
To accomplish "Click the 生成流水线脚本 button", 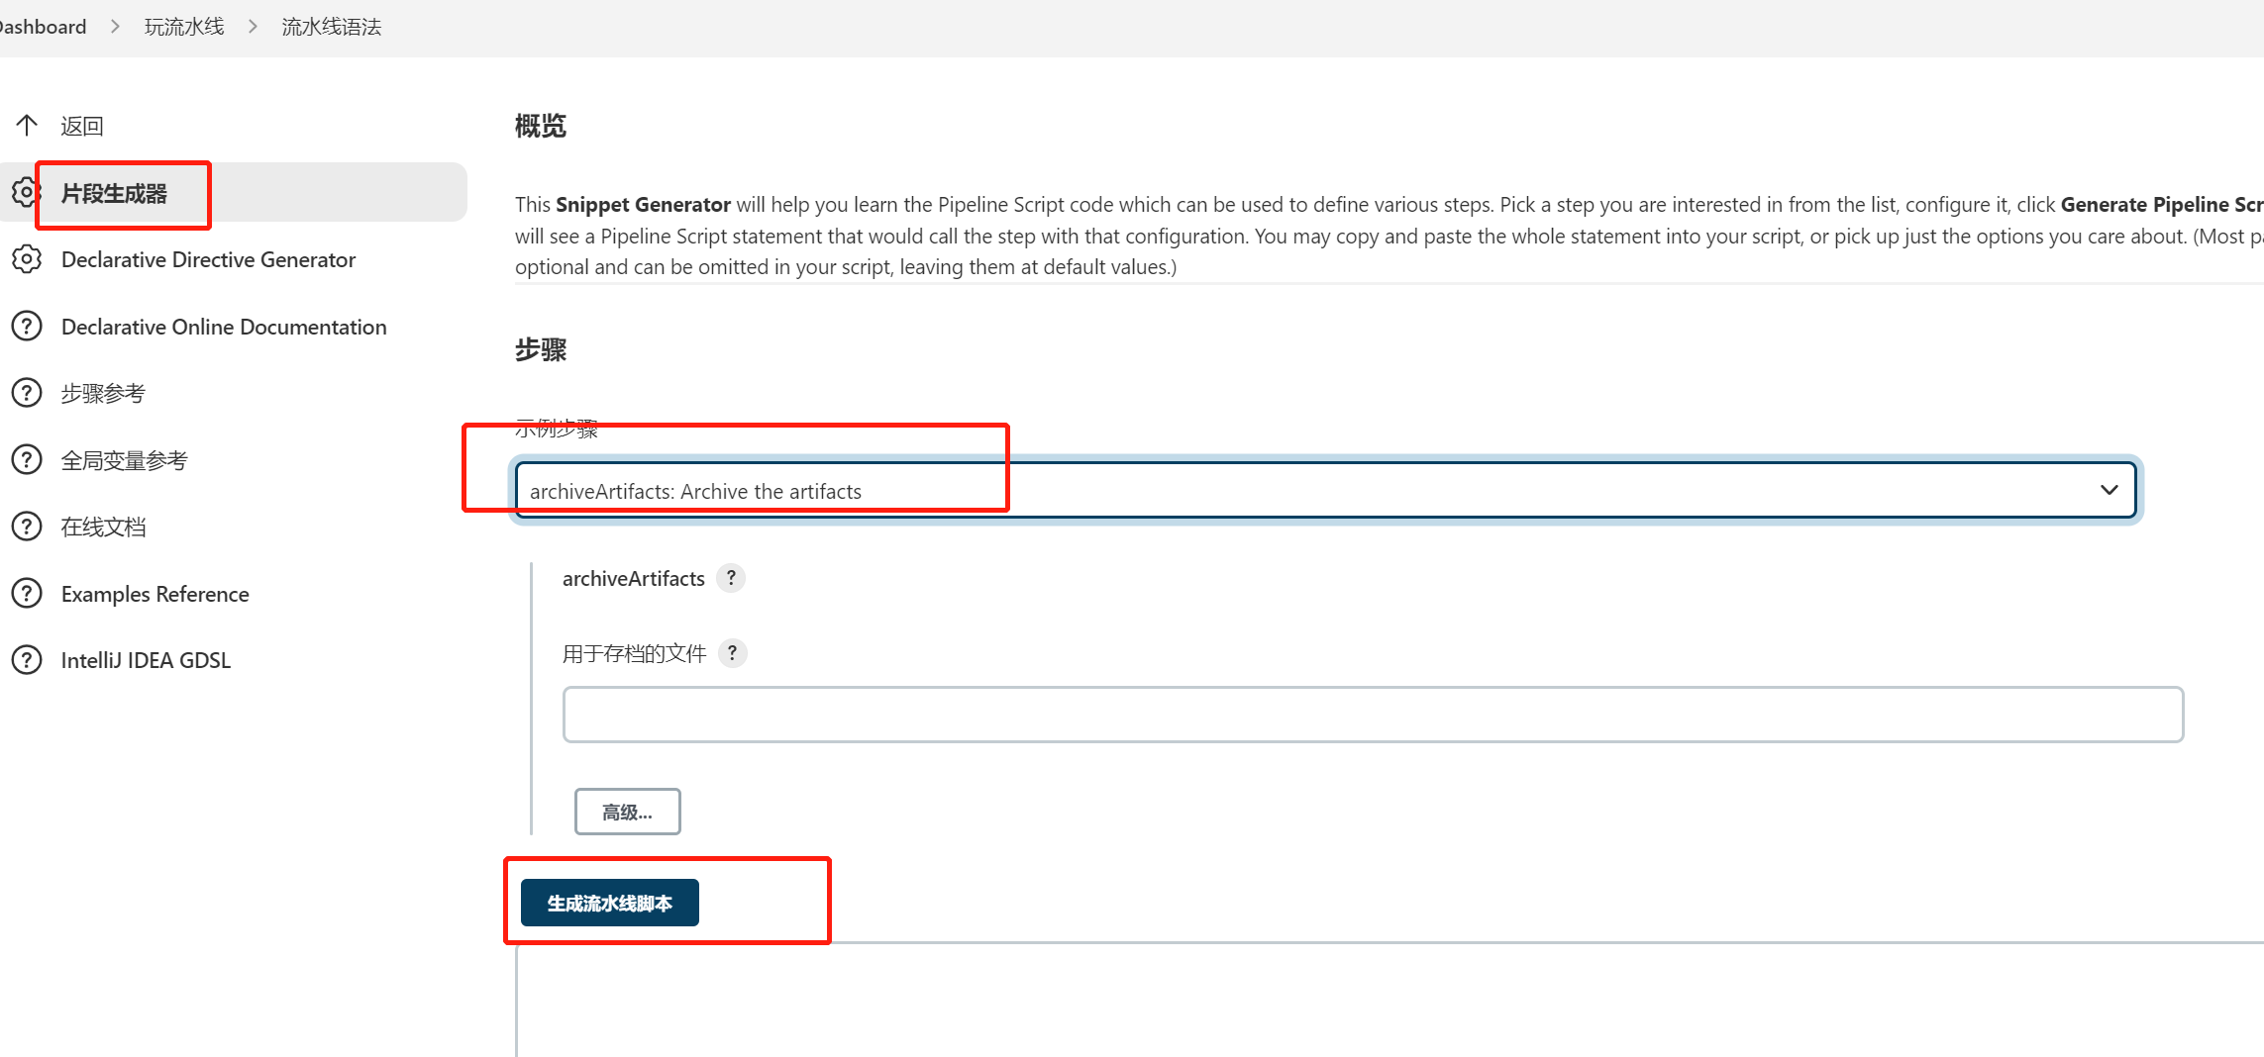I will click(x=610, y=903).
